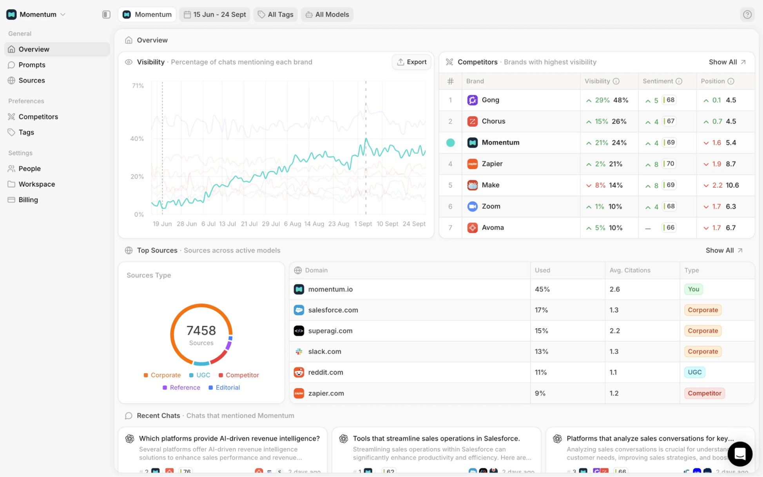Image resolution: width=763 pixels, height=477 pixels.
Task: Open the All Models filter
Action: point(327,14)
